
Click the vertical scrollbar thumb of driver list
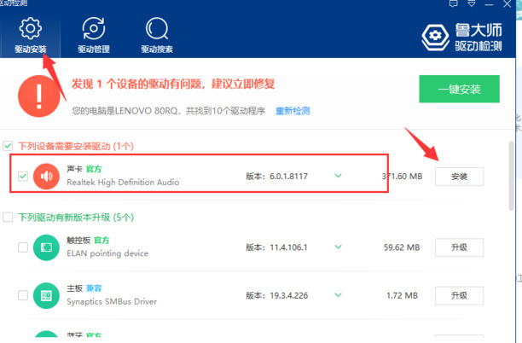tap(512, 176)
